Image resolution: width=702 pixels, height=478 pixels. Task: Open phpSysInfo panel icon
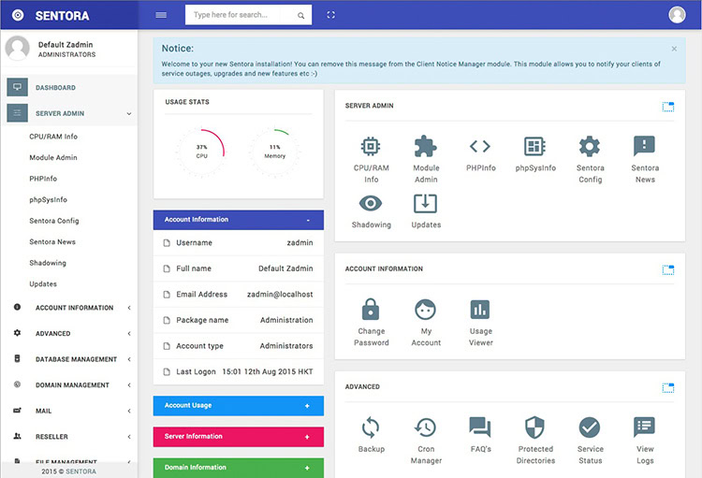pos(534,146)
